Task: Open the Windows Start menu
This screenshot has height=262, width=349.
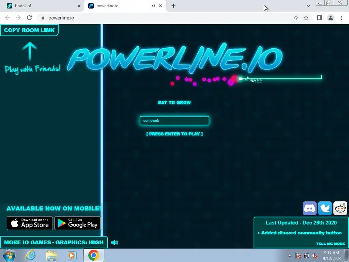Action: tap(9, 255)
